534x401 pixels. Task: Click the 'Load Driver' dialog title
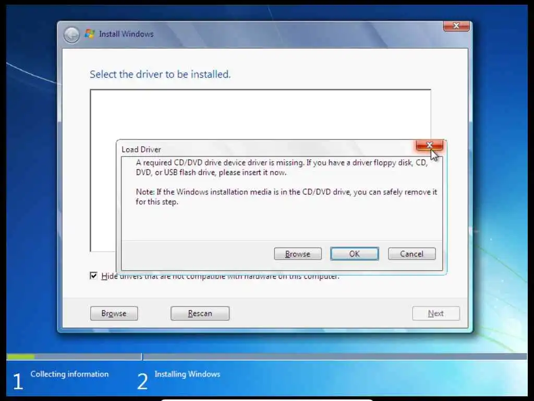coord(141,149)
